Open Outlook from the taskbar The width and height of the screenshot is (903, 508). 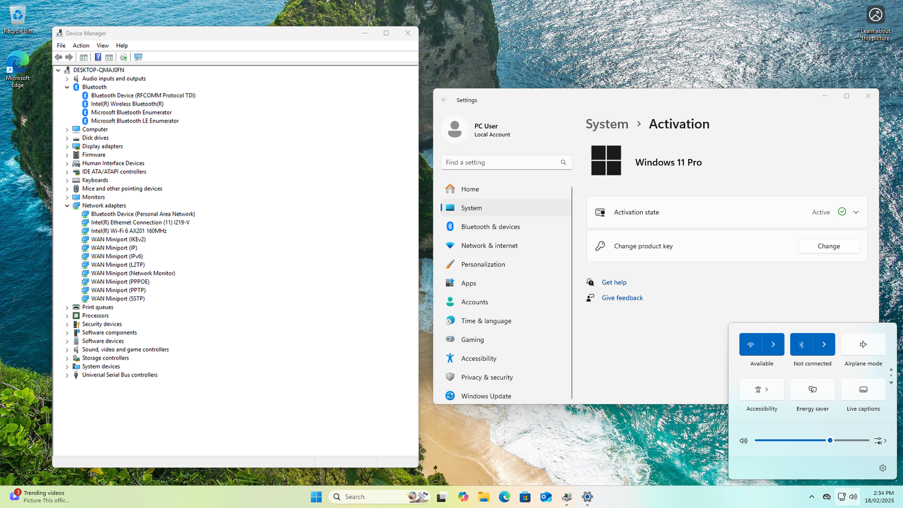546,497
